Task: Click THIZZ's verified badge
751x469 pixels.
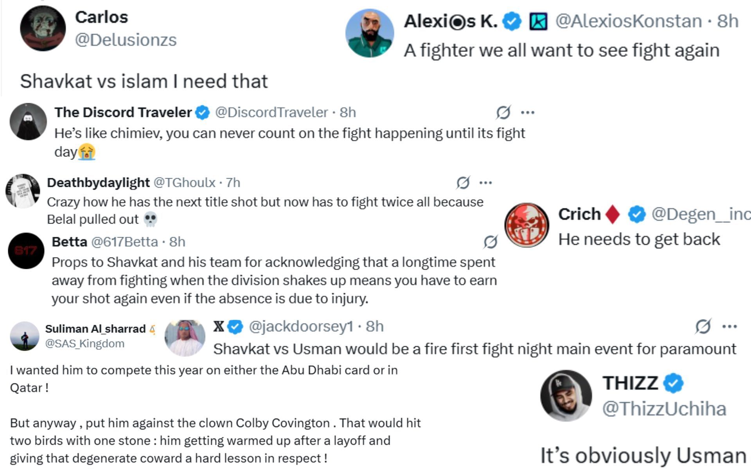Action: 673,383
